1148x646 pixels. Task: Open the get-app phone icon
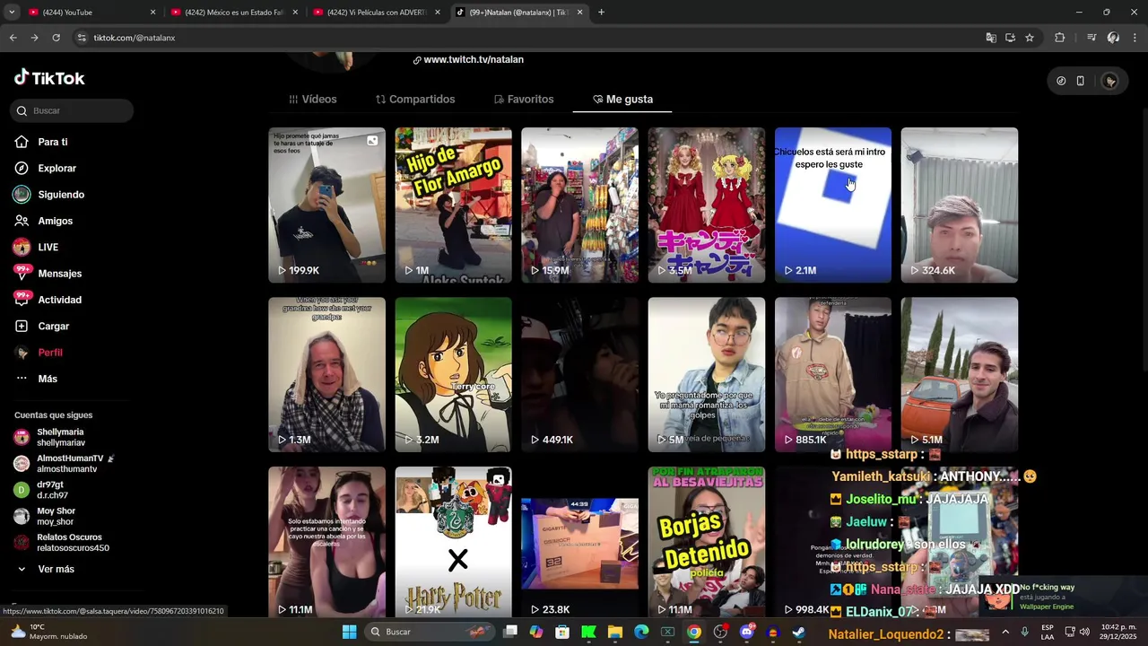pyautogui.click(x=1080, y=81)
